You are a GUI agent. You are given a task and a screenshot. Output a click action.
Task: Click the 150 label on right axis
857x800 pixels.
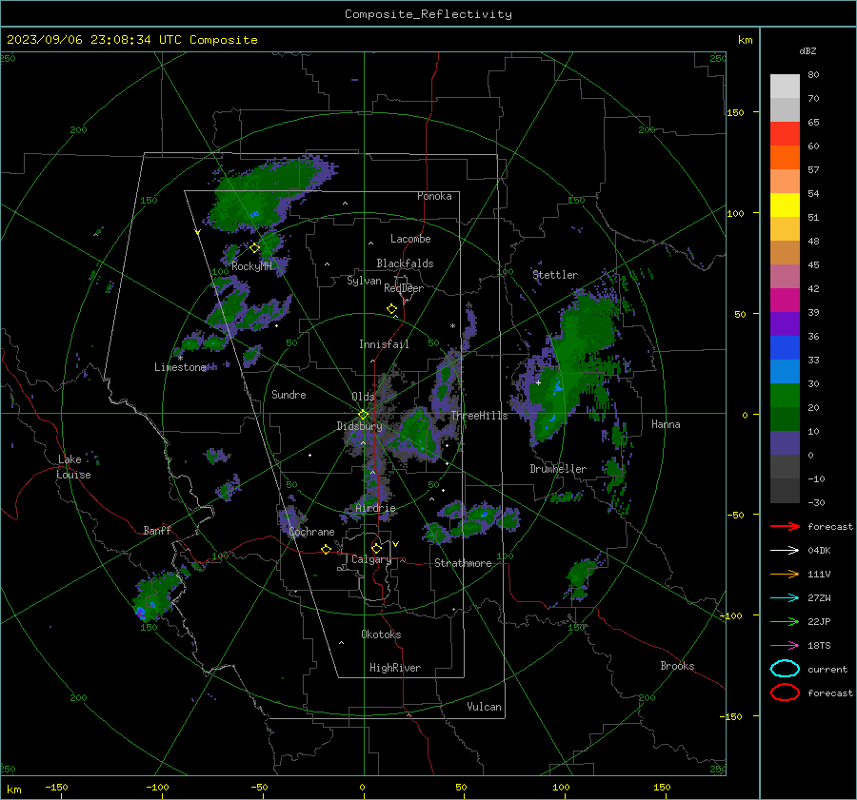[x=736, y=112]
